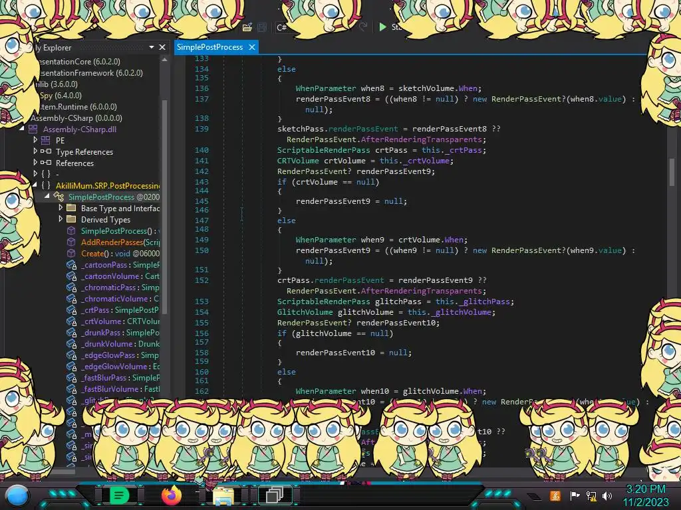The image size is (681, 510).
Task: Start debugging with the green play button
Action: click(382, 27)
